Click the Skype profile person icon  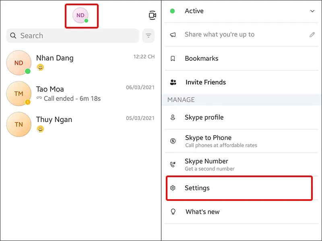pos(173,117)
